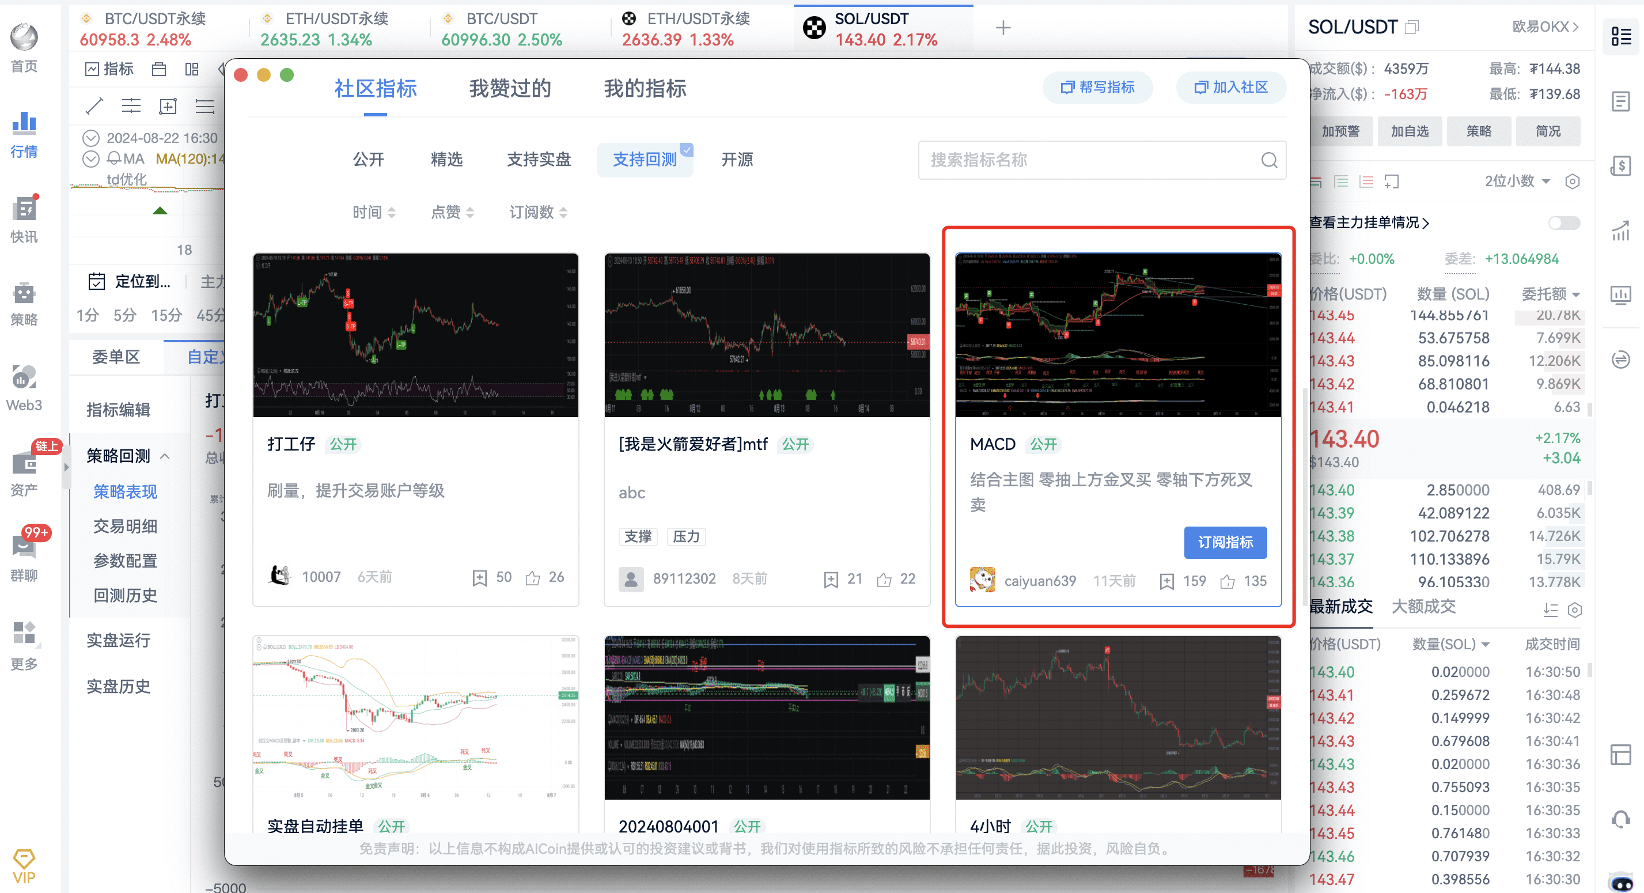The image size is (1644, 893).
Task: Add a new trading pair tab with plus
Action: [1003, 28]
